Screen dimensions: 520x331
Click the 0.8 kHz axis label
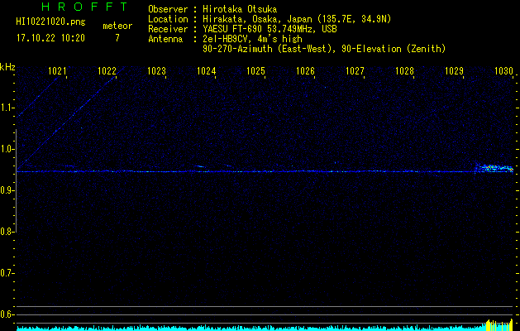click(x=7, y=232)
